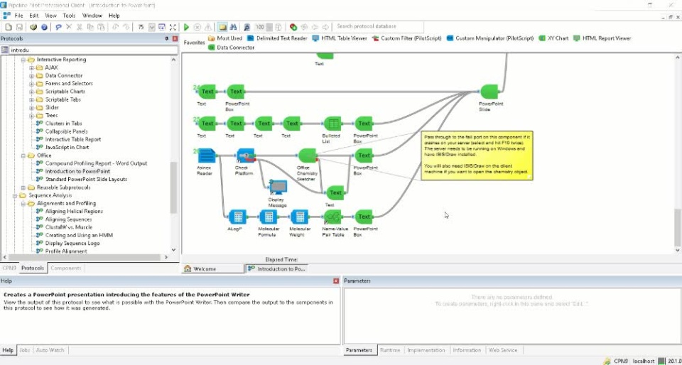The width and height of the screenshot is (682, 365).
Task: Switch to the Welcome tab
Action: (x=212, y=269)
